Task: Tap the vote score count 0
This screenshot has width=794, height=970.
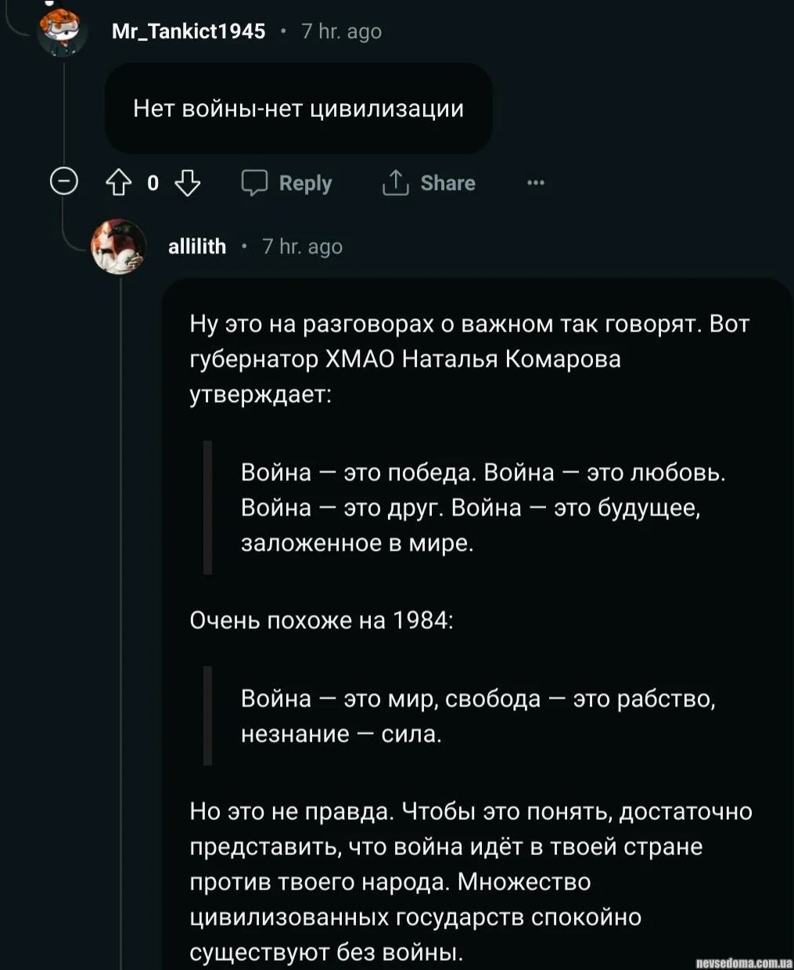Action: pyautogui.click(x=153, y=183)
